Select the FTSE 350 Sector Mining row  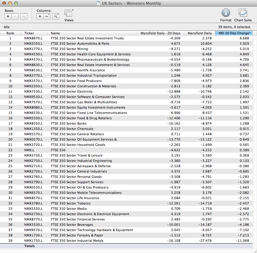[x=69, y=49]
